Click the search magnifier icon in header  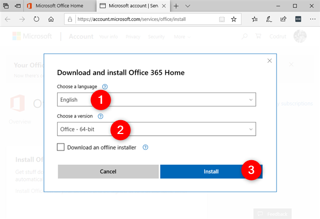point(244,37)
